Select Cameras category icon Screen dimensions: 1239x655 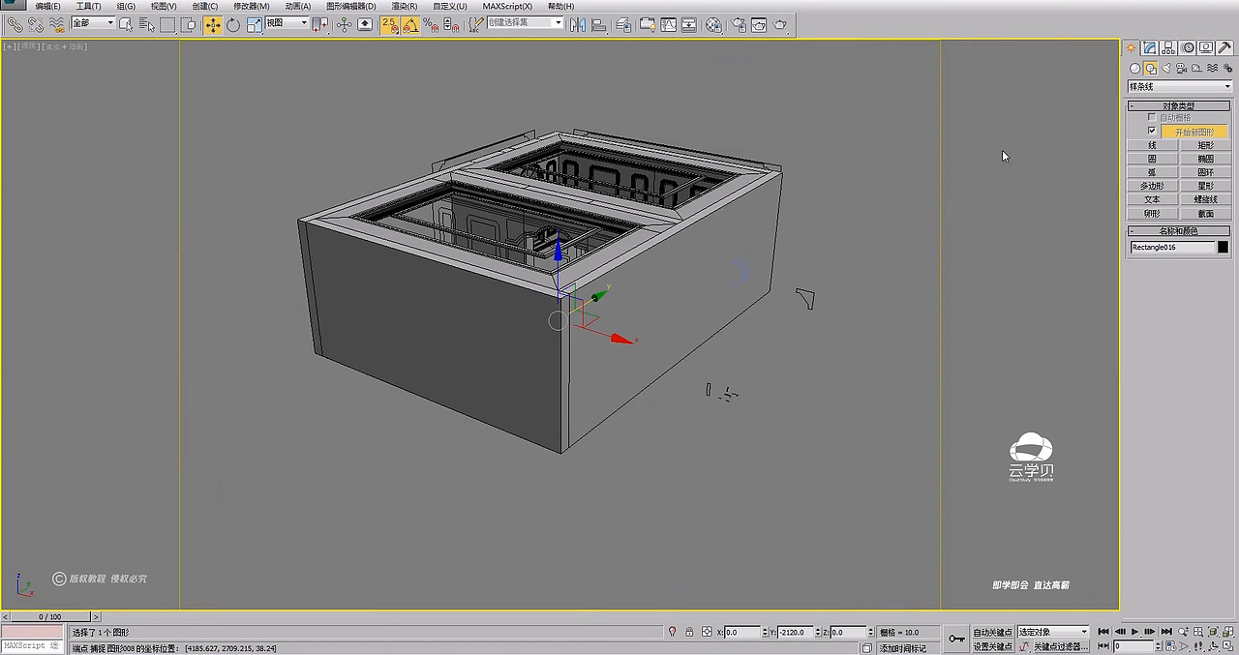click(1182, 69)
